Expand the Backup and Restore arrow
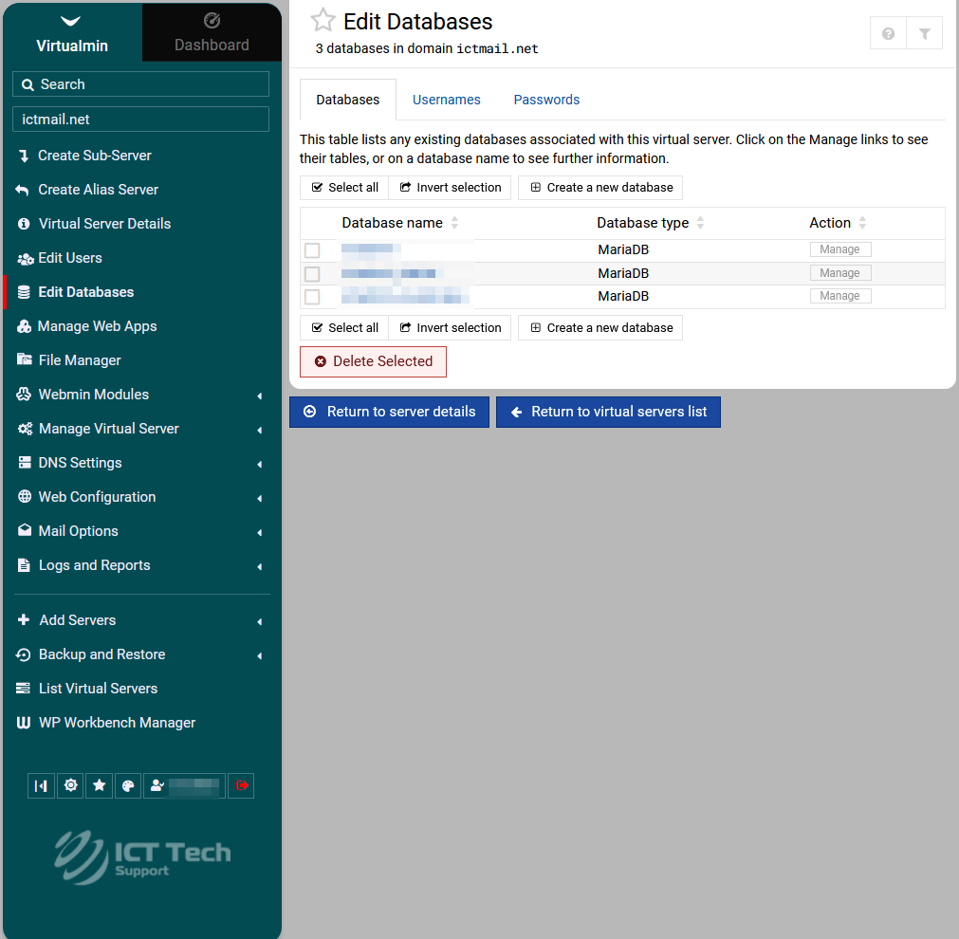The width and height of the screenshot is (959, 939). click(260, 655)
